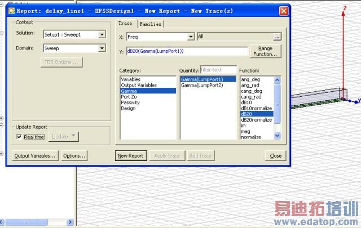Select Gamma(LumpPort2) quantity
Image resolution: width=361 pixels, height=228 pixels.
208,85
